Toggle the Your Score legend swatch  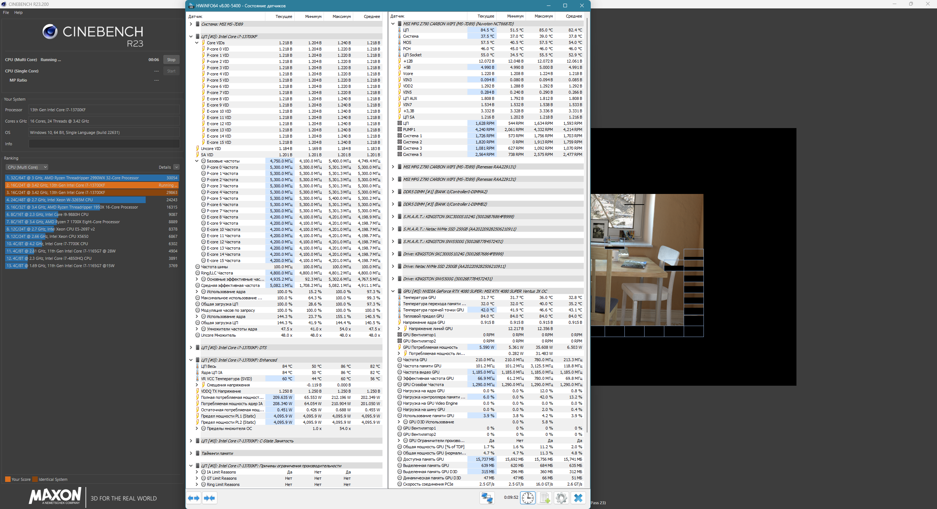coord(8,479)
